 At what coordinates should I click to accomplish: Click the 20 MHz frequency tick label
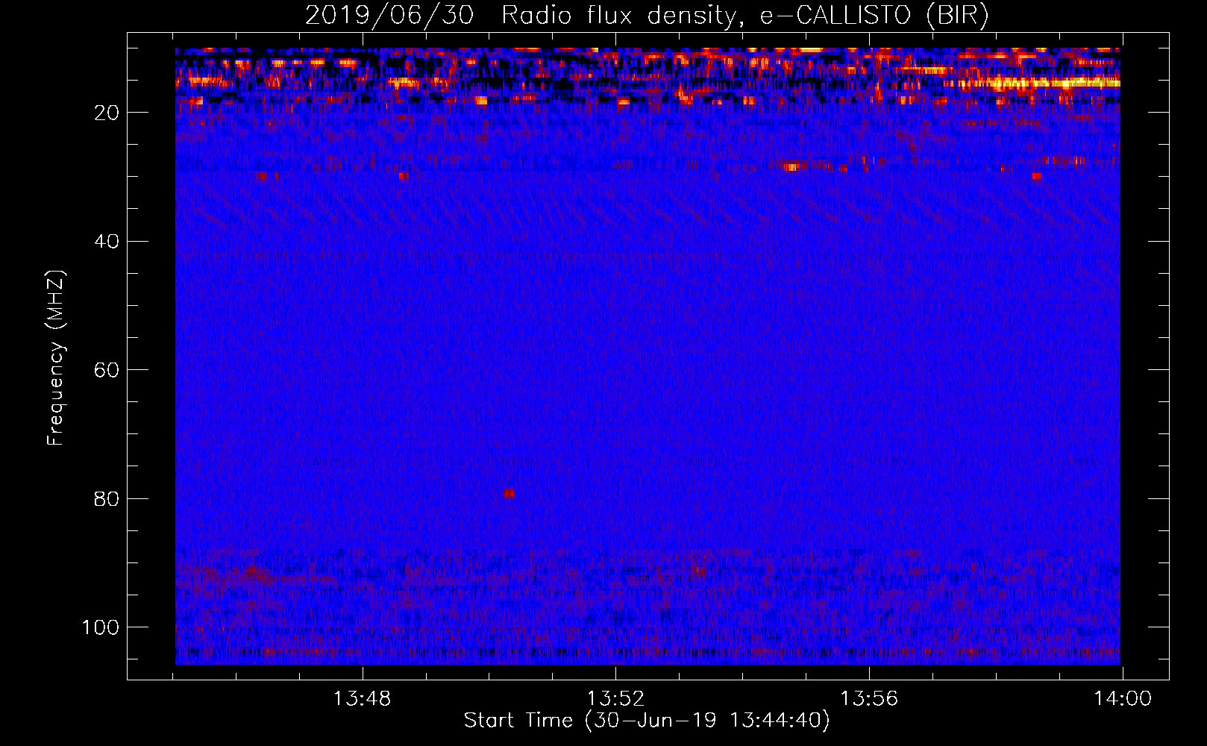(107, 113)
